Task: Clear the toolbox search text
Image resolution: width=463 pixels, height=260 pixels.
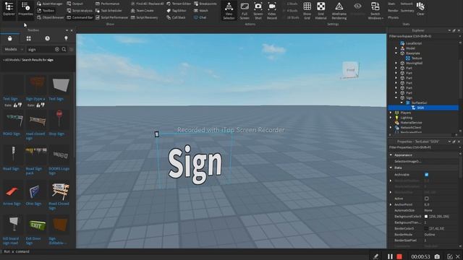Action: (x=57, y=50)
